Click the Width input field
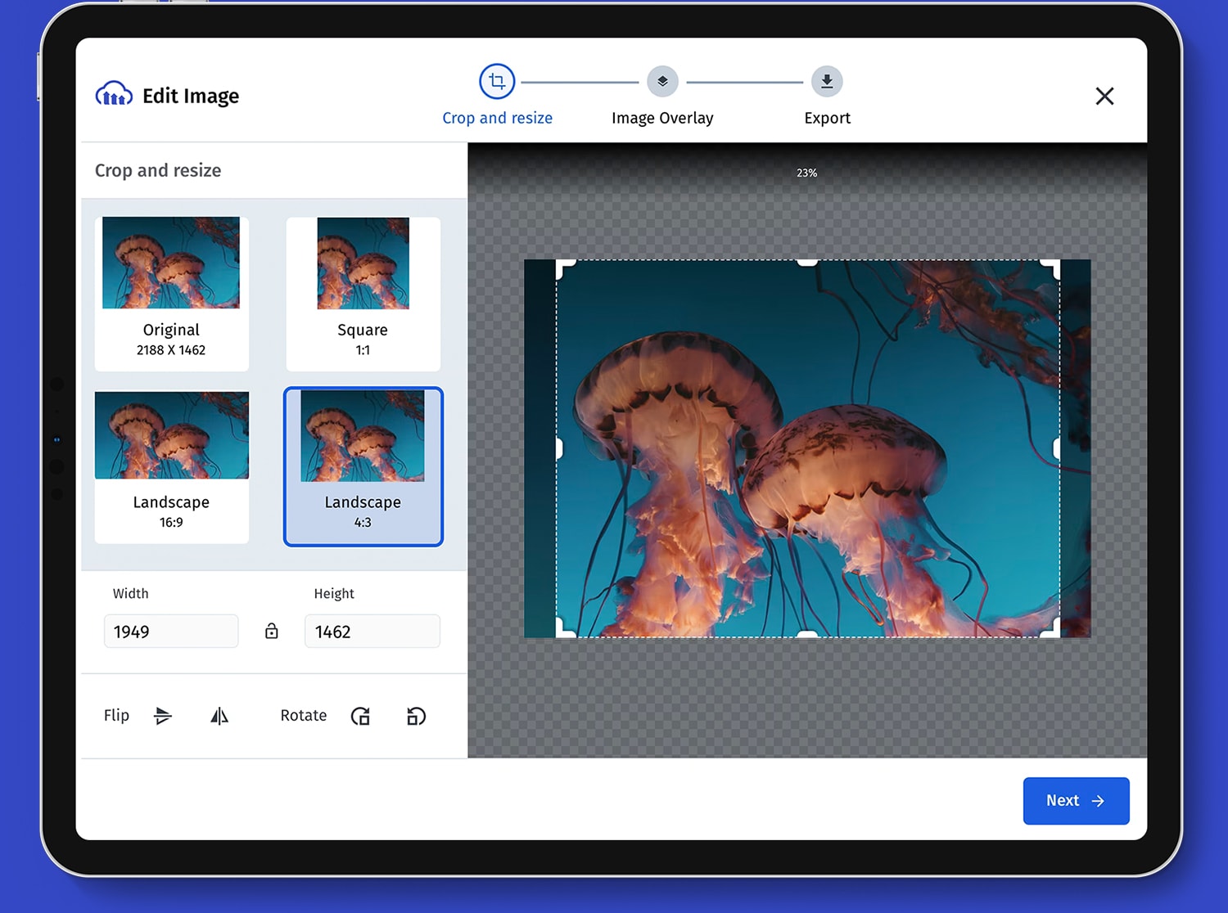1228x913 pixels. click(171, 631)
